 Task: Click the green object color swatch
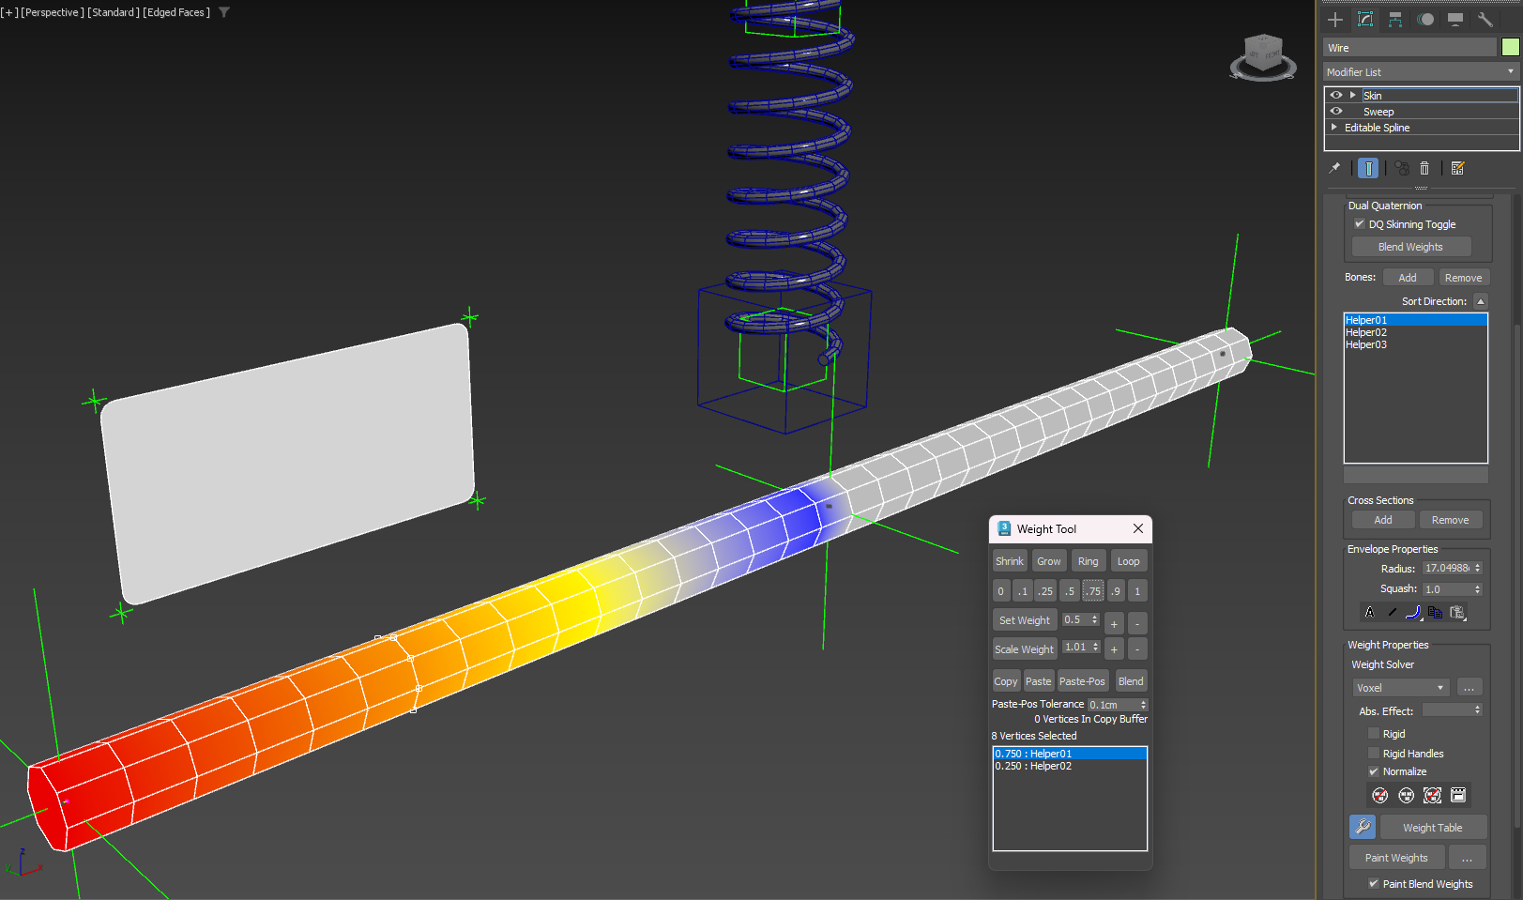click(x=1510, y=47)
